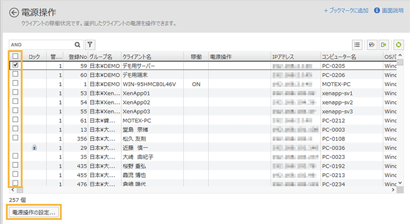Check the XenApp03 row checkbox
The height and width of the screenshot is (224, 410).
point(15,111)
